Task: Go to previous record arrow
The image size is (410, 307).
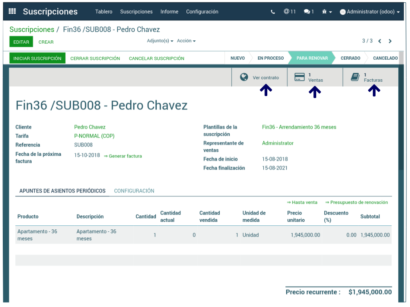Action: pos(380,41)
